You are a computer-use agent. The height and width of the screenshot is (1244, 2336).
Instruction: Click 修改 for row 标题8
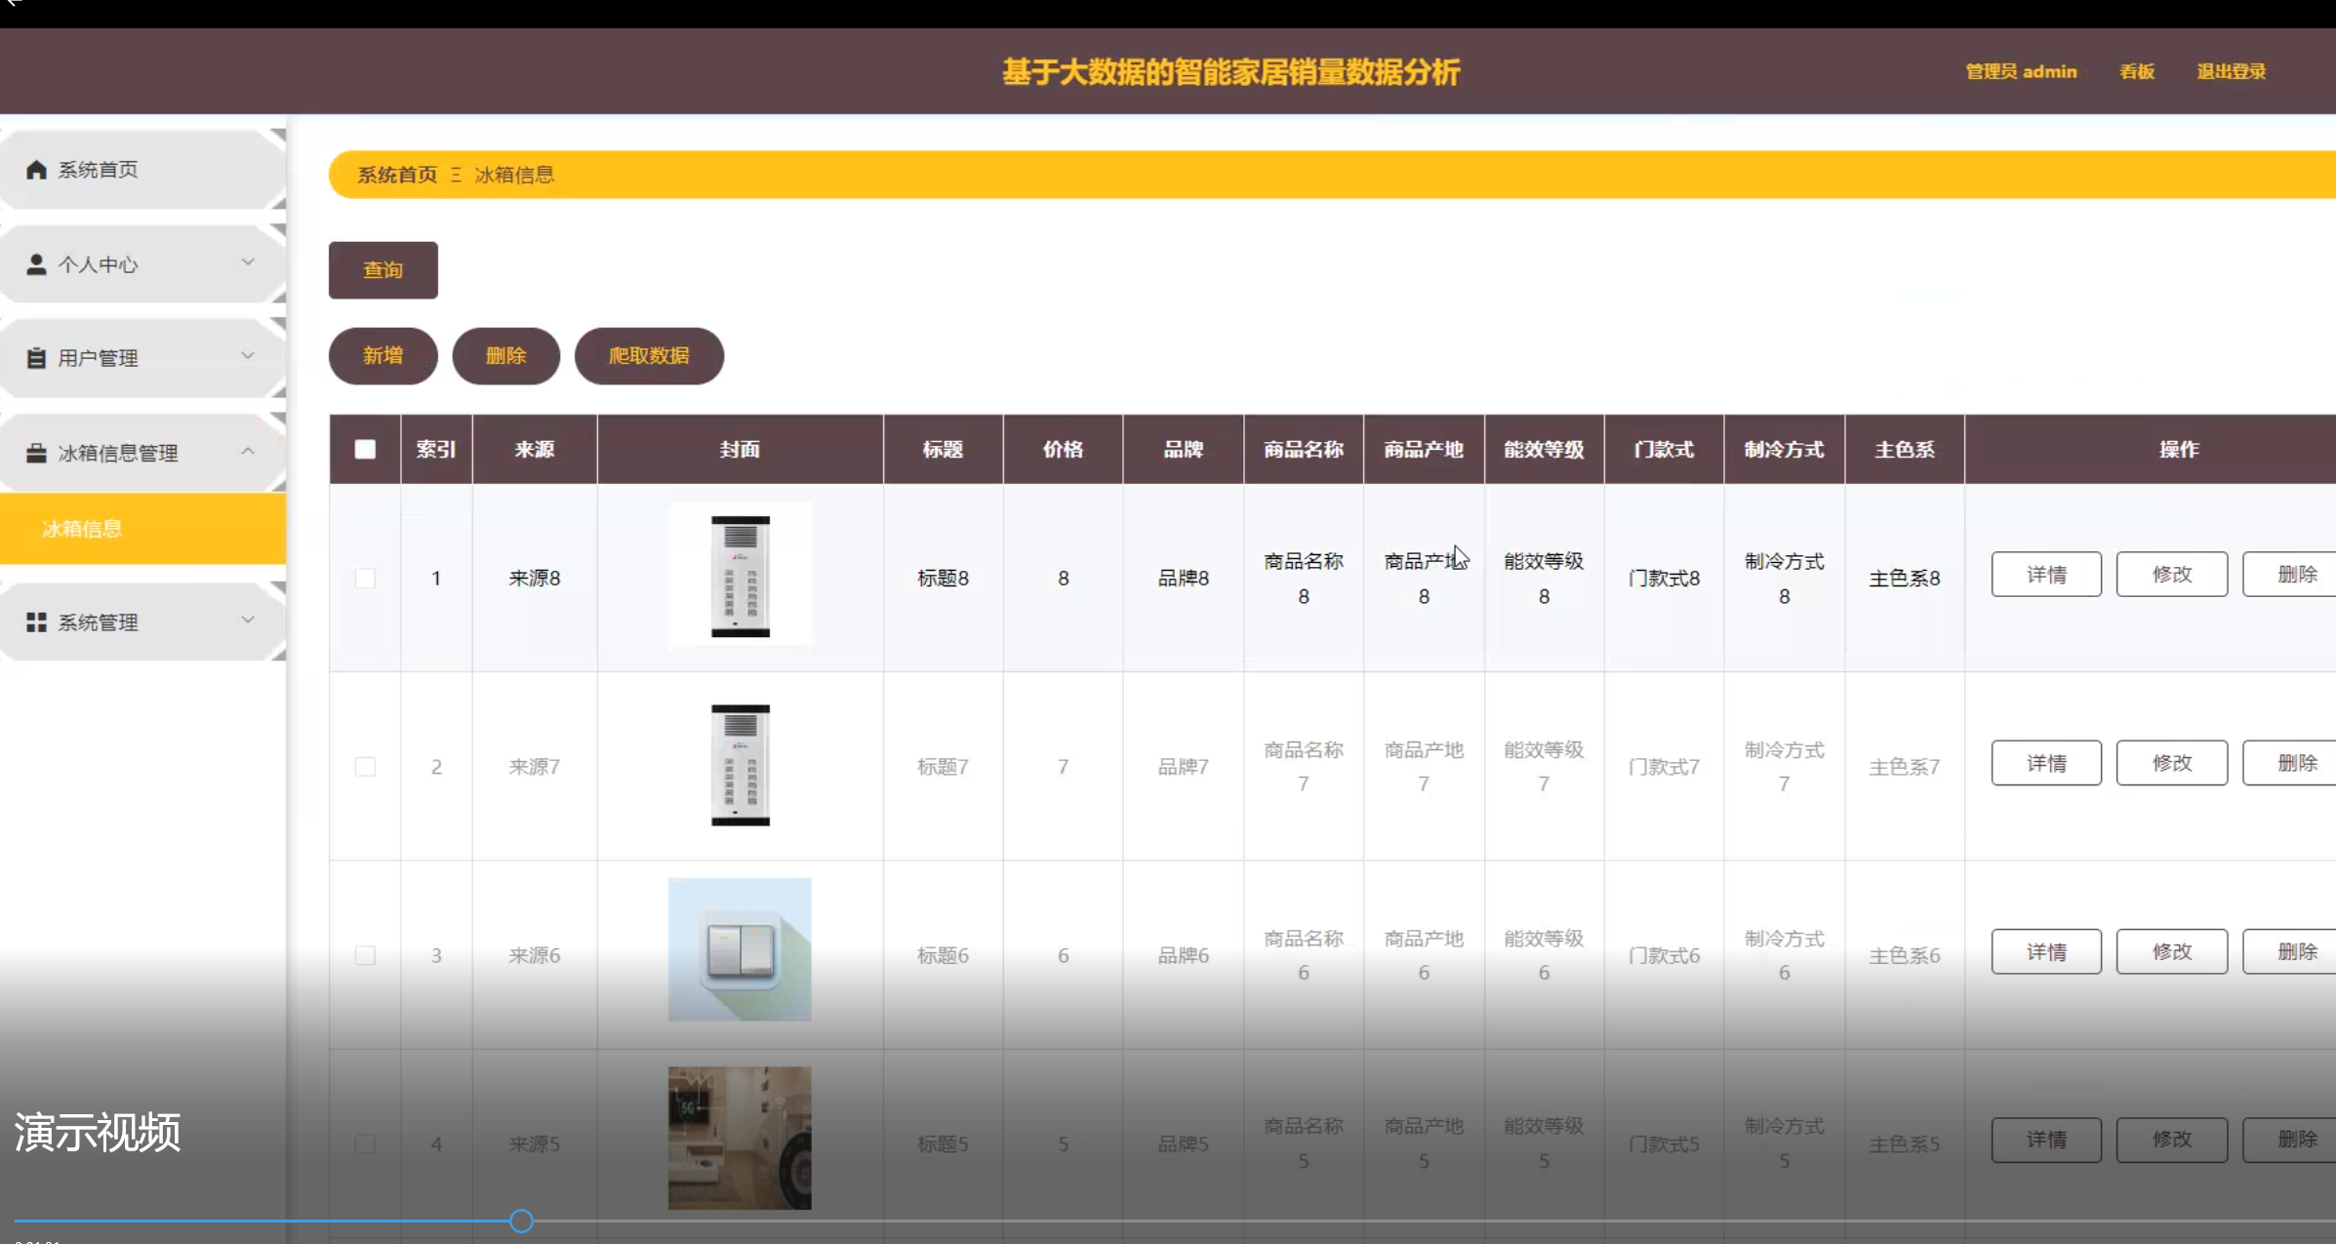(x=2172, y=574)
